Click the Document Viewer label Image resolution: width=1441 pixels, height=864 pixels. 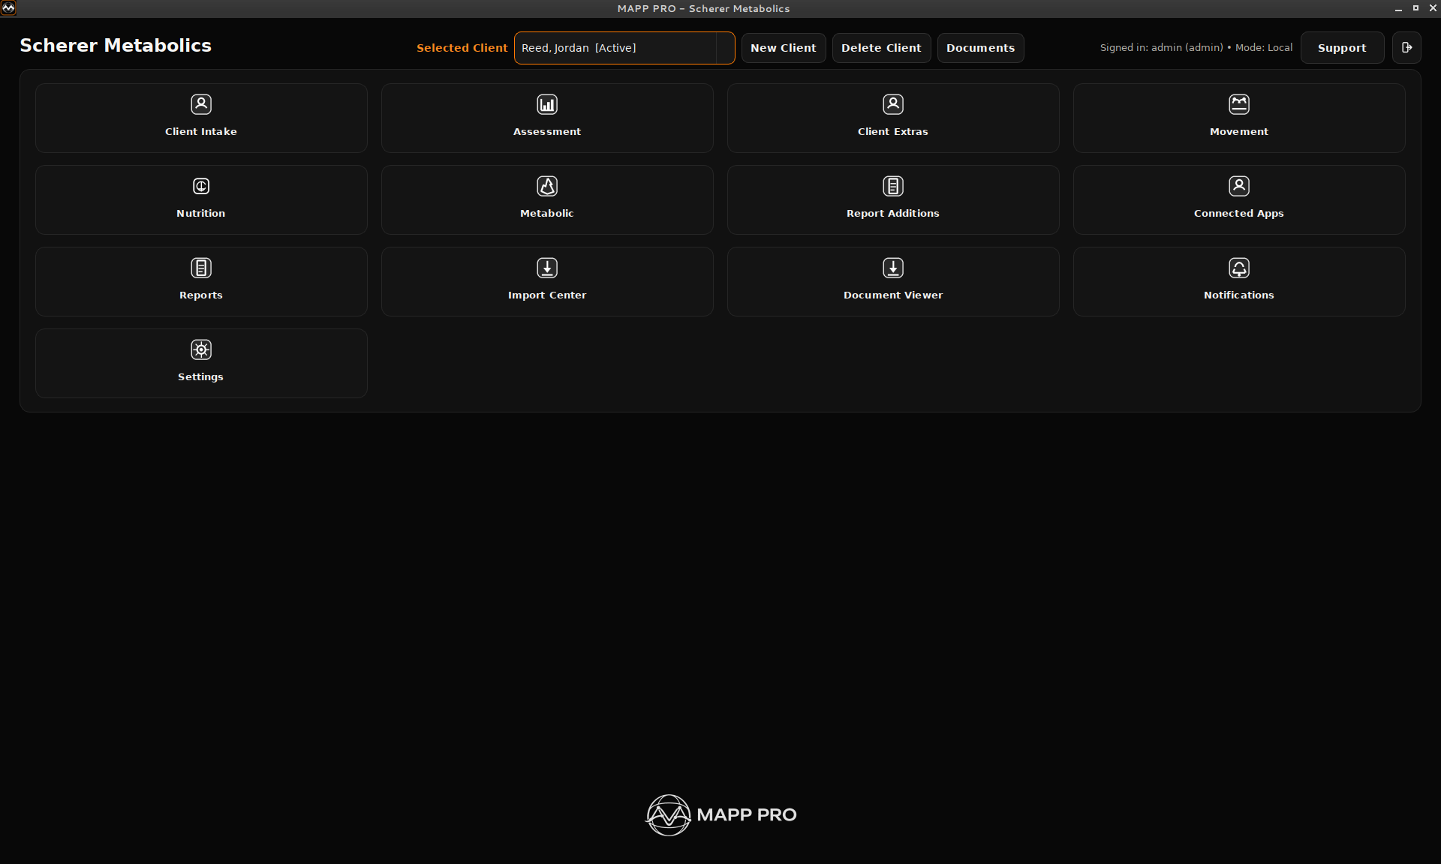pos(893,295)
